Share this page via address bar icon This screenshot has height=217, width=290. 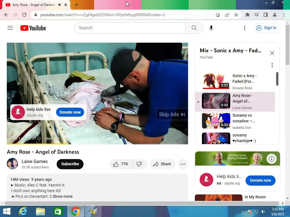pyautogui.click(x=227, y=15)
